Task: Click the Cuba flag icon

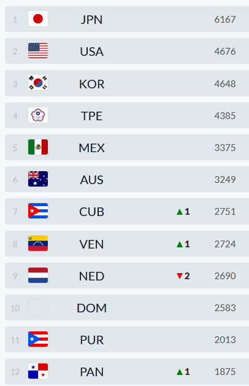Action: (x=38, y=211)
